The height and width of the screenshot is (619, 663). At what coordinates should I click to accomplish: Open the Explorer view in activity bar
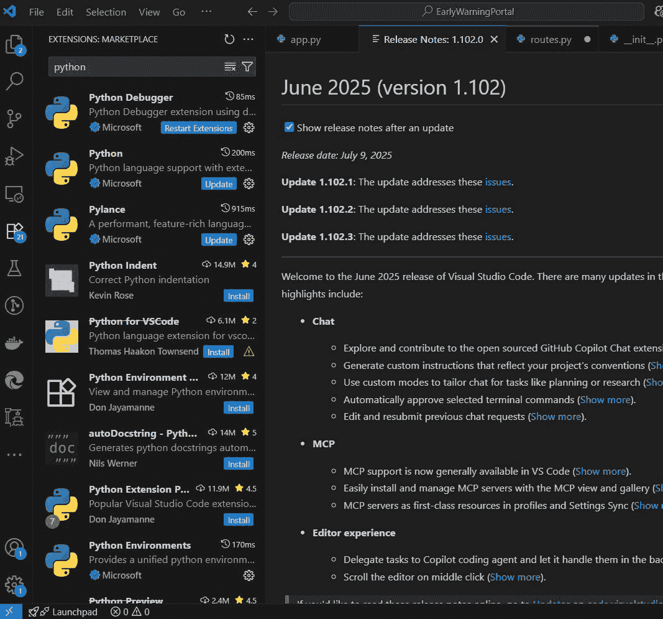14,44
